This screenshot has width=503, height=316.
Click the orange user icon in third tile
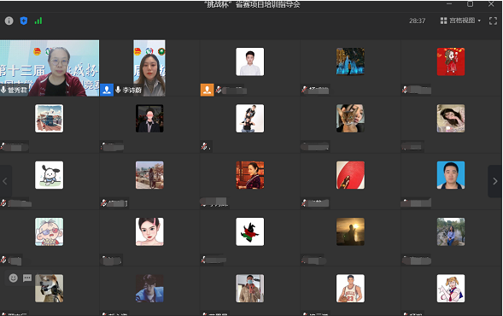(x=208, y=91)
